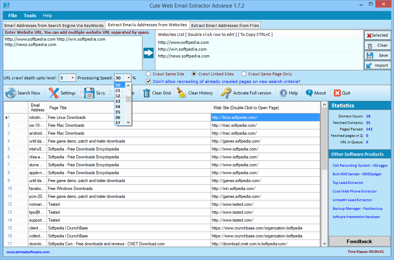The height and width of the screenshot is (260, 394).
Task: Click the Help question mark icon
Action: point(283,93)
